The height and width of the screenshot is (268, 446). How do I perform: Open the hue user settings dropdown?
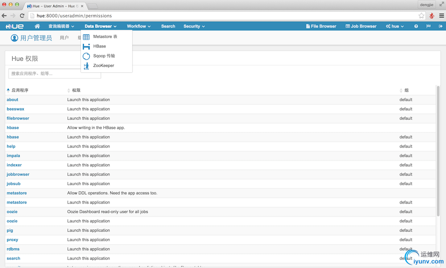pyautogui.click(x=395, y=26)
